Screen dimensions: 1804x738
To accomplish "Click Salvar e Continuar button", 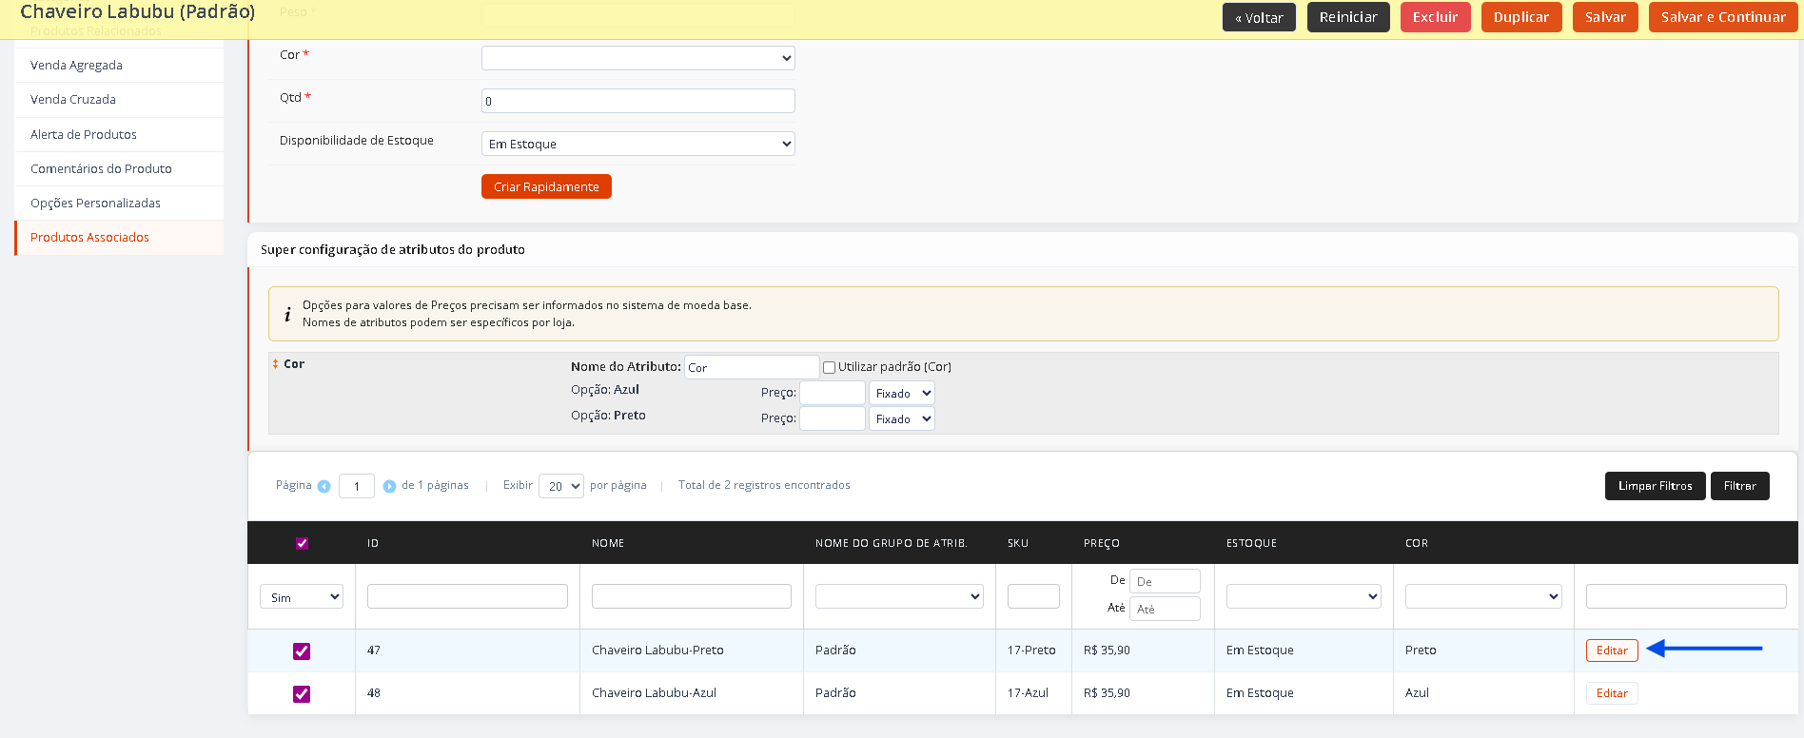I will click(1723, 17).
